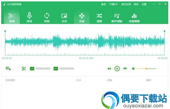Open the 帮助 help menu
170x109 pixels.
pos(136,4)
